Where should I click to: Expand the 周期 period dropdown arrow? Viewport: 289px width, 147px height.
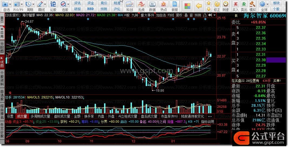click(33, 4)
